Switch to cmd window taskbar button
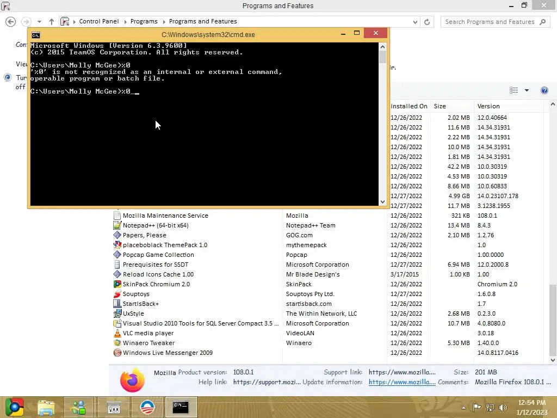This screenshot has width=557, height=418. (x=181, y=407)
